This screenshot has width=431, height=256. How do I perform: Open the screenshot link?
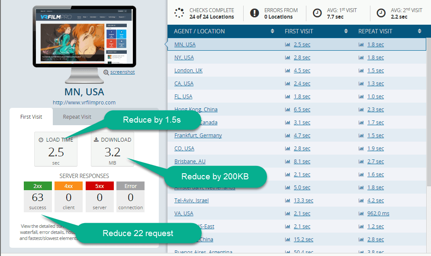(x=122, y=72)
